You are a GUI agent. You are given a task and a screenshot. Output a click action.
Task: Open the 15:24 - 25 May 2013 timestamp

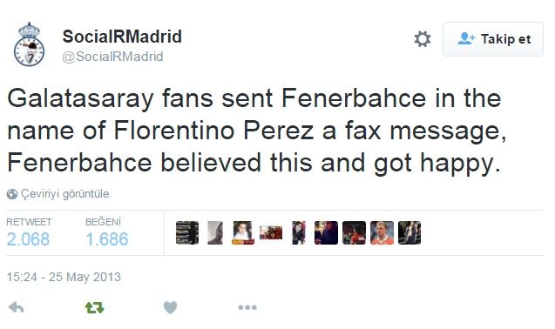click(64, 277)
